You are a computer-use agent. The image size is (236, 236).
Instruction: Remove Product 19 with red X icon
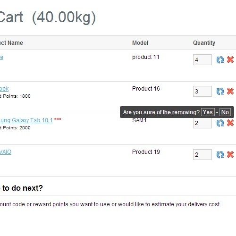[x=230, y=154]
